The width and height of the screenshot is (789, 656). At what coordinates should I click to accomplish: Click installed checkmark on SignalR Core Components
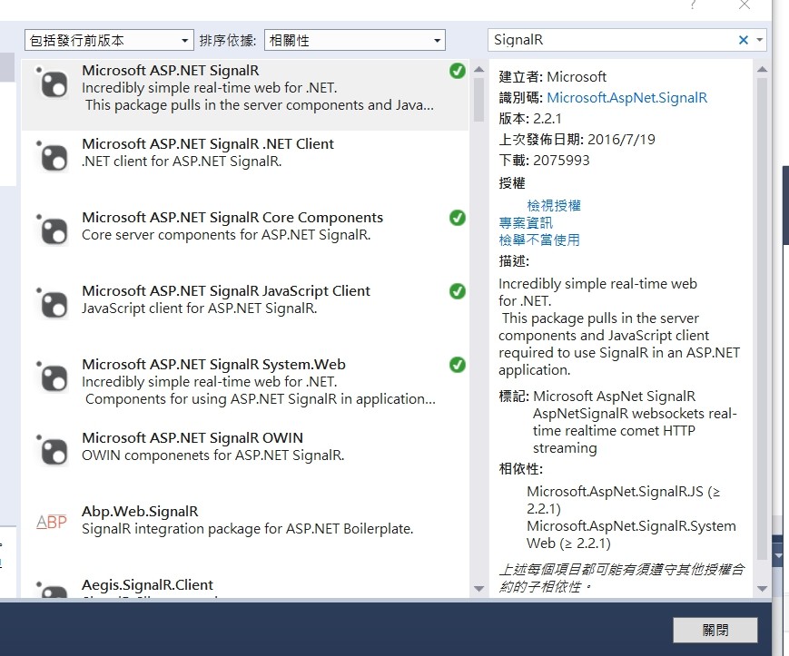click(457, 218)
